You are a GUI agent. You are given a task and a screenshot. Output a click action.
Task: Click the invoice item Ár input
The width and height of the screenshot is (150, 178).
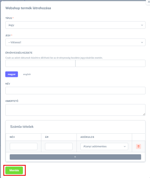pyautogui.click(x=59, y=146)
